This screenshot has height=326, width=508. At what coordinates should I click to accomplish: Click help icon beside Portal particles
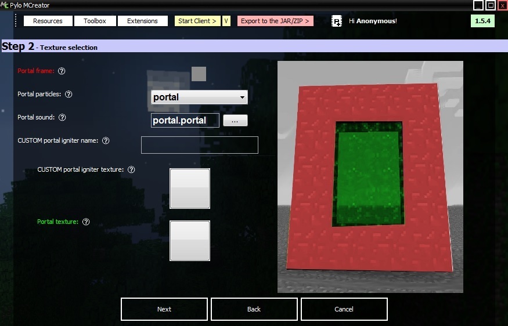point(69,94)
